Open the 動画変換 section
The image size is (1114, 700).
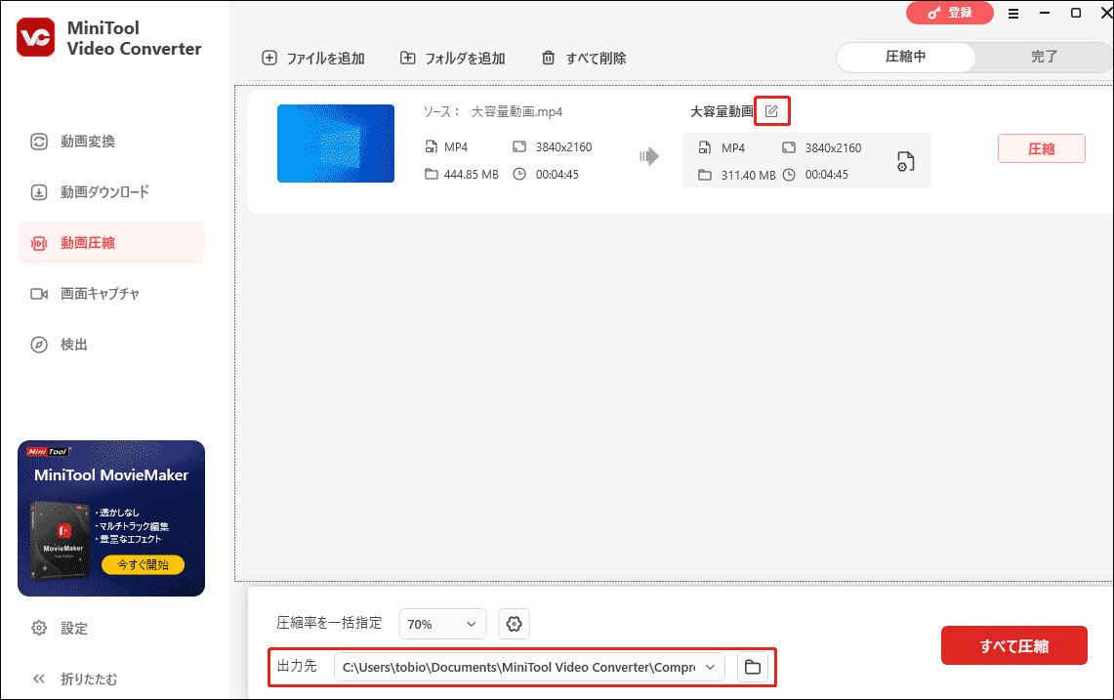click(x=111, y=142)
